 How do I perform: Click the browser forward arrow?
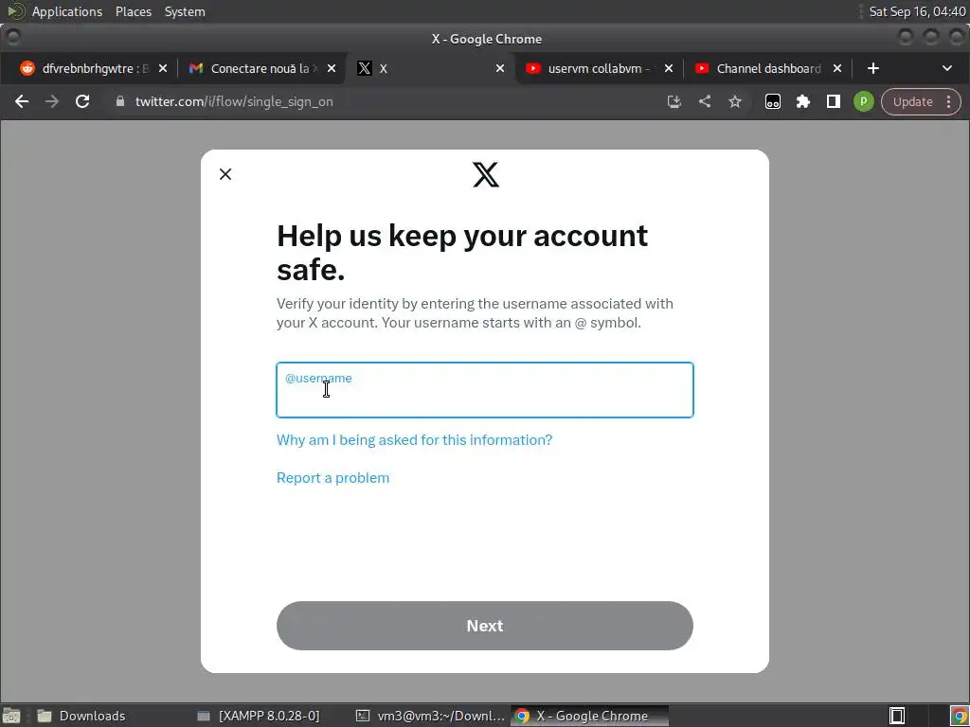[52, 101]
